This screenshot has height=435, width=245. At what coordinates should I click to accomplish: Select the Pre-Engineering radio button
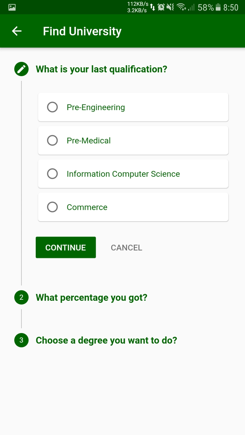click(x=52, y=107)
